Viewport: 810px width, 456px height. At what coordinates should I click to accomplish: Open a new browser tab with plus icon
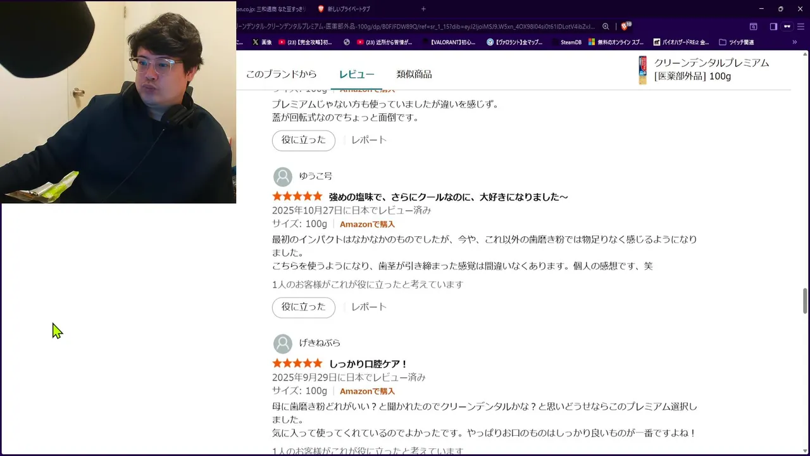click(423, 9)
